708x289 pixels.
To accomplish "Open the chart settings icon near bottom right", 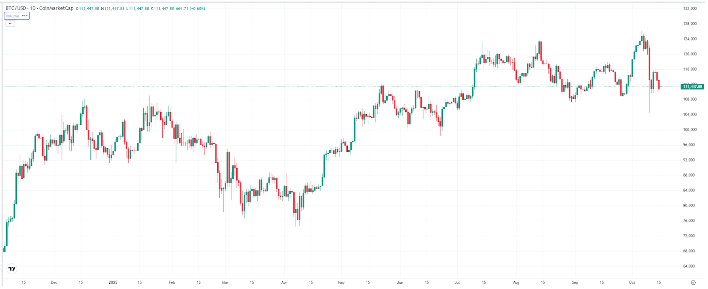I will pyautogui.click(x=693, y=282).
